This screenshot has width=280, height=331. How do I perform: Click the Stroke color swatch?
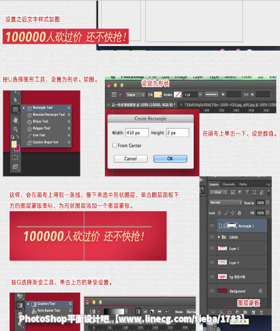tap(178, 95)
